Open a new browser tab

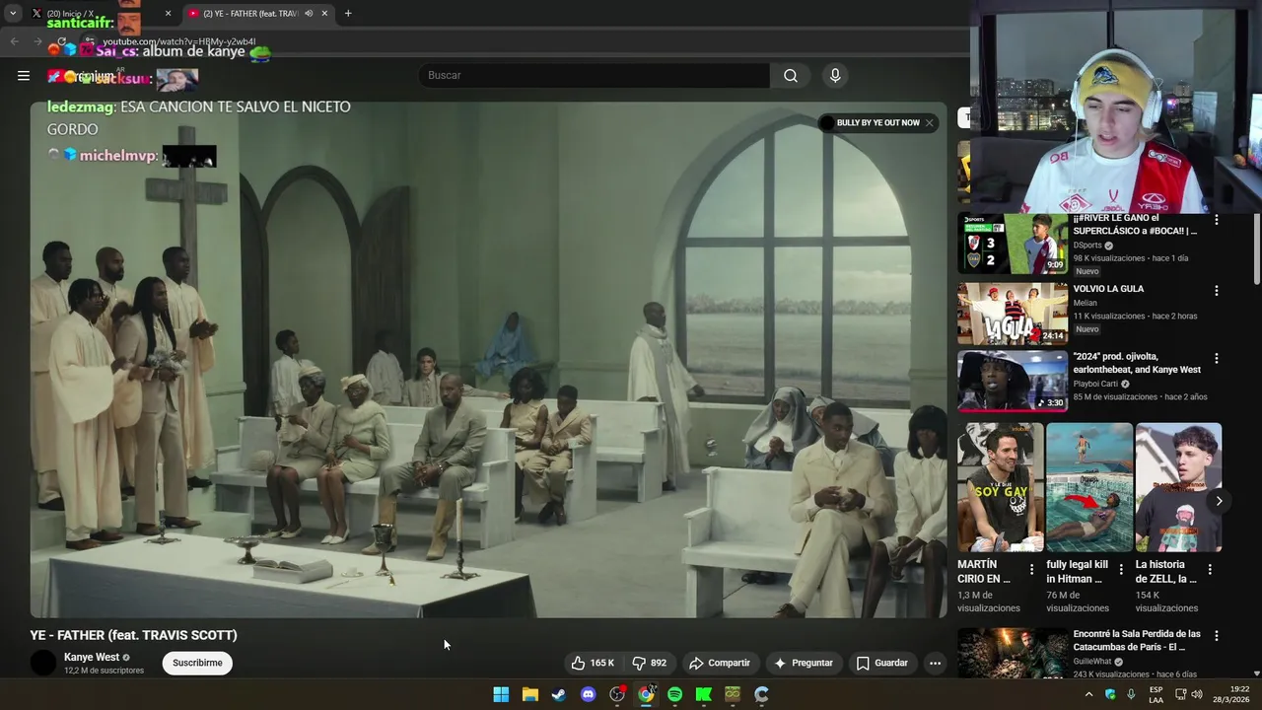[x=348, y=13]
